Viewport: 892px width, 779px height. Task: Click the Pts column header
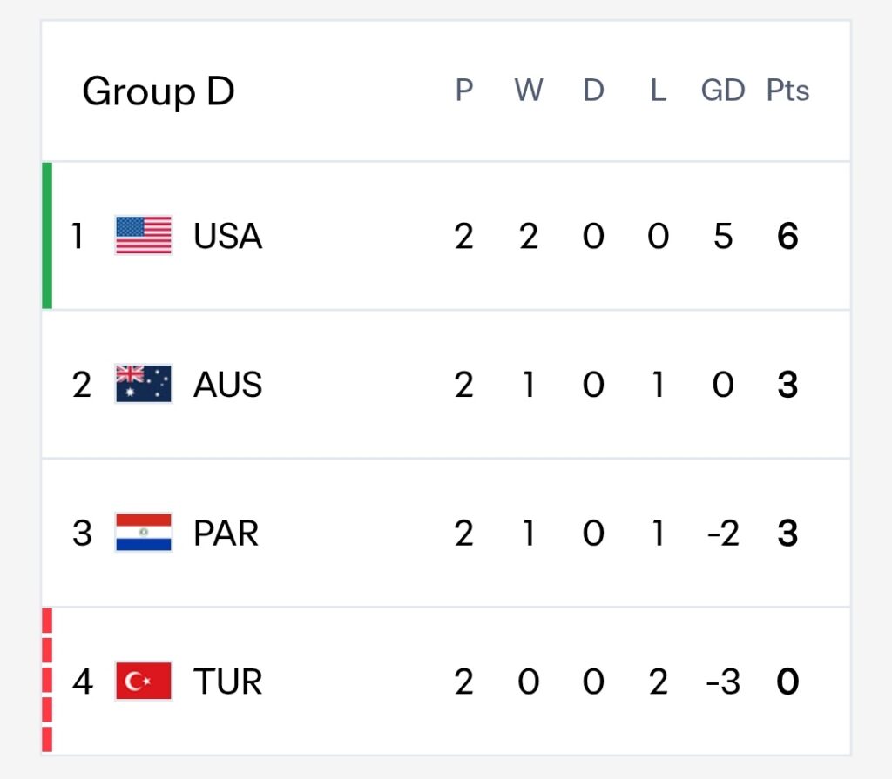click(787, 91)
